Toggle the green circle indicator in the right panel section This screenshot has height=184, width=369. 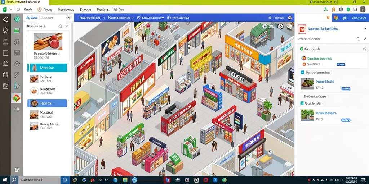click(302, 49)
